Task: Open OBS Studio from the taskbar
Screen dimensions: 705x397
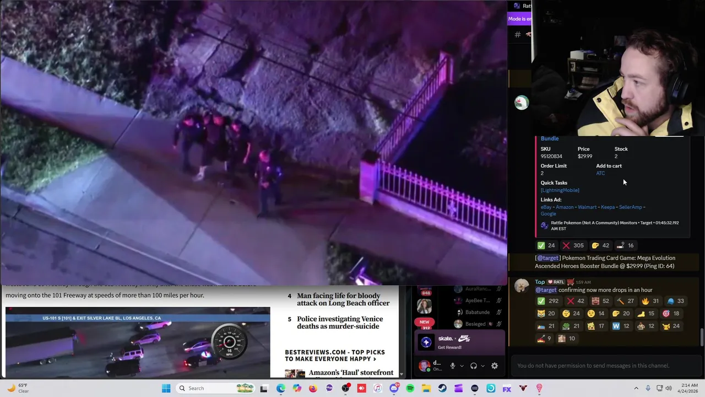Action: click(345, 388)
